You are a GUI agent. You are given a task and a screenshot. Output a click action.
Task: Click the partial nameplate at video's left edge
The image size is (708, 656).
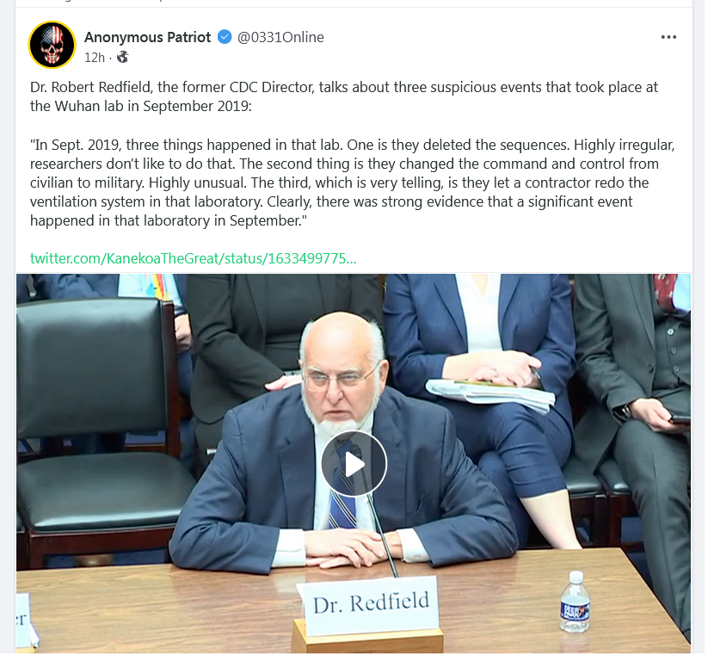26,623
